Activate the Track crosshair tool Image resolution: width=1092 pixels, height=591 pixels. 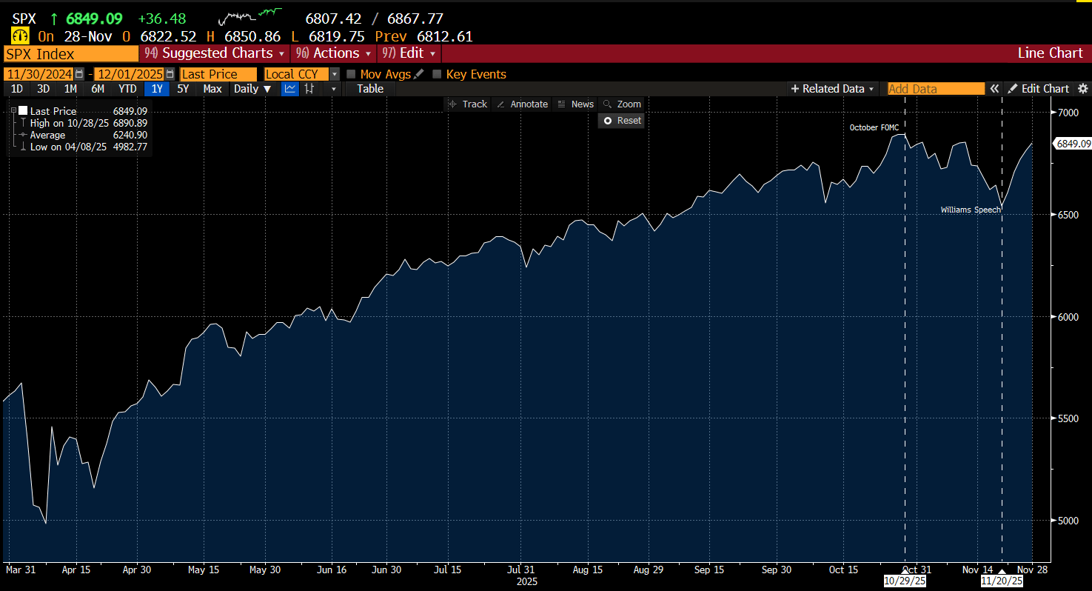click(468, 104)
